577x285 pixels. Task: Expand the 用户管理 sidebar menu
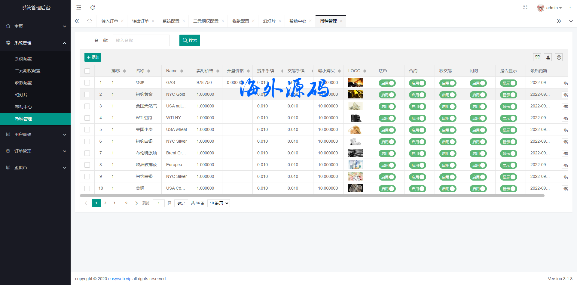(x=35, y=135)
